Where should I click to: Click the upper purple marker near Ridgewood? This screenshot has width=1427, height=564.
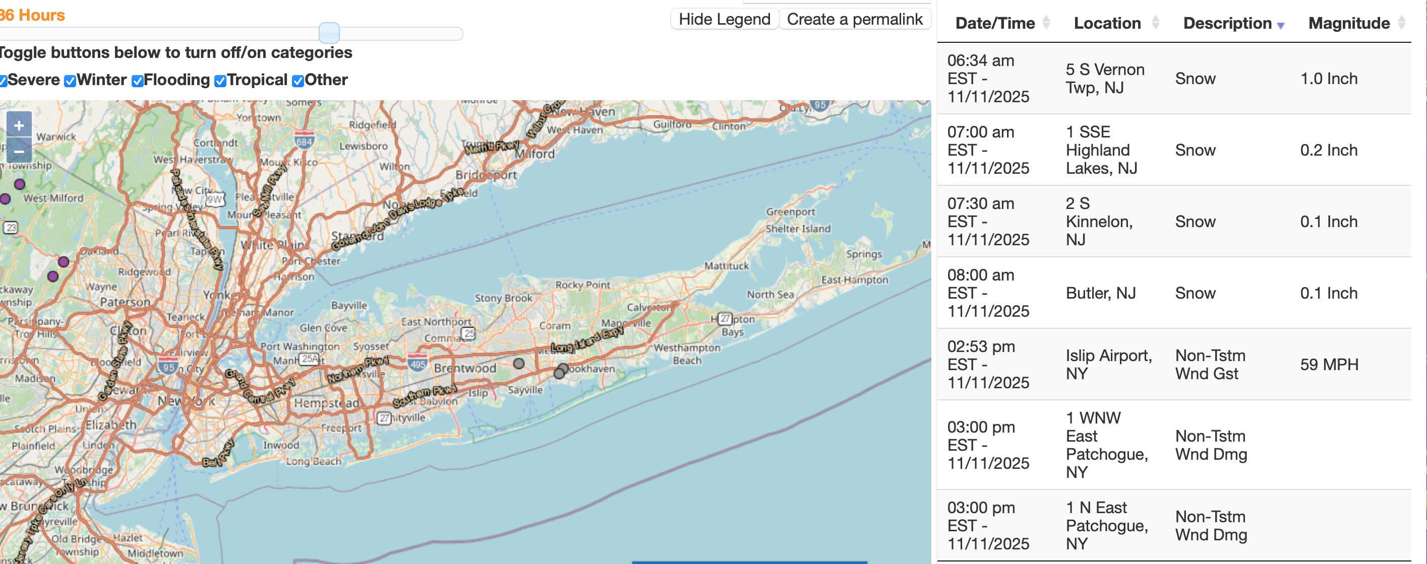pyautogui.click(x=64, y=261)
